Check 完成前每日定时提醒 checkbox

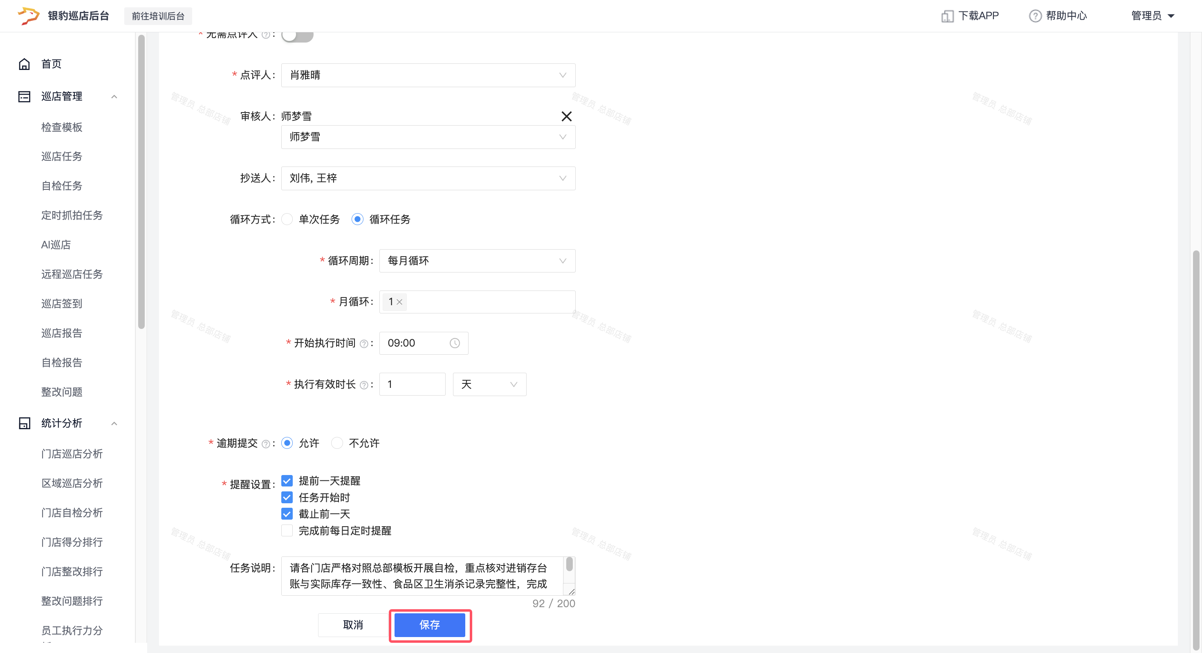(287, 531)
